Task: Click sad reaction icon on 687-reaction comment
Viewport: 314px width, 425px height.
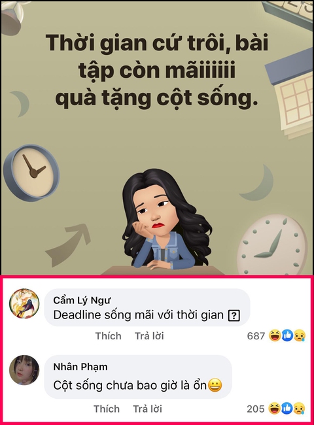Action: click(x=300, y=336)
